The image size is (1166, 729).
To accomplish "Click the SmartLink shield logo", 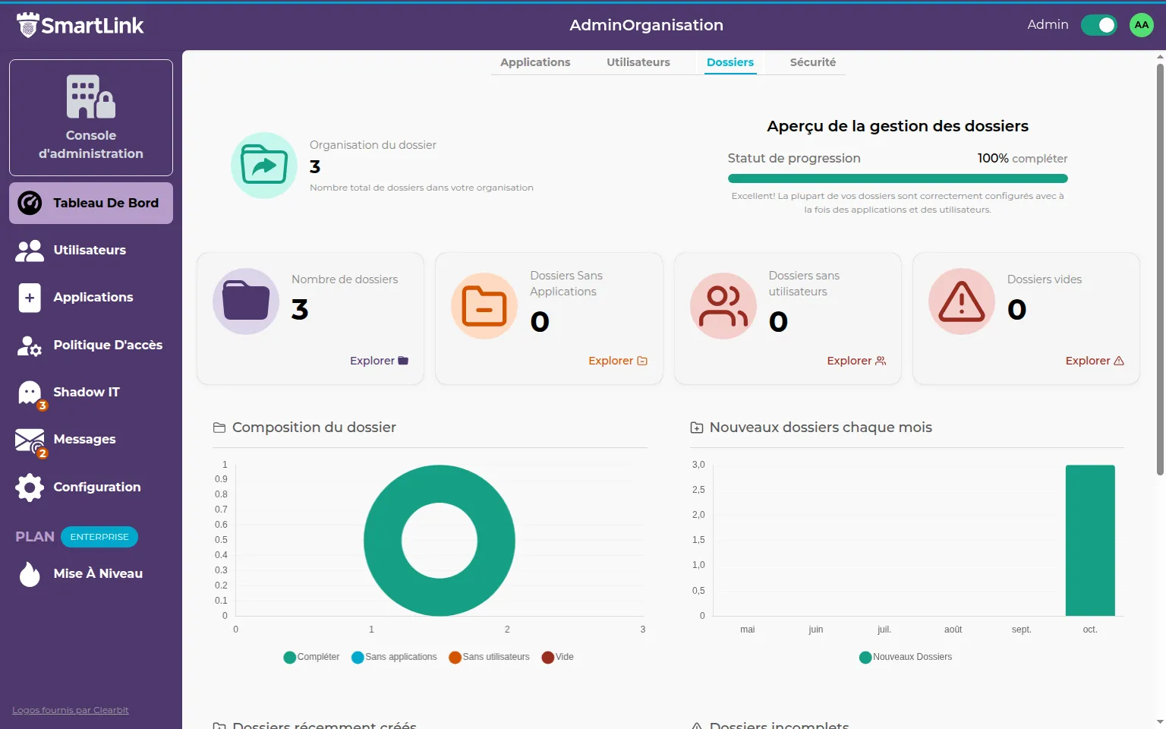I will 27,24.
